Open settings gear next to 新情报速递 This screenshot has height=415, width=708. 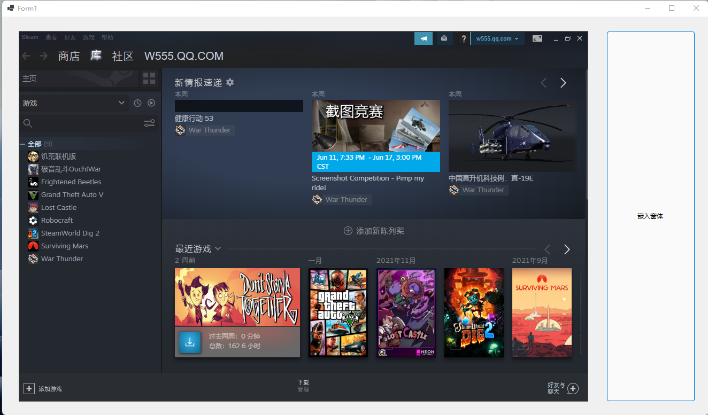click(230, 82)
